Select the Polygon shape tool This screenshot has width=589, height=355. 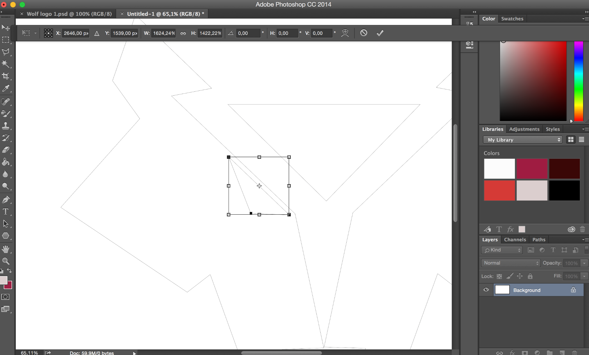[x=6, y=236]
